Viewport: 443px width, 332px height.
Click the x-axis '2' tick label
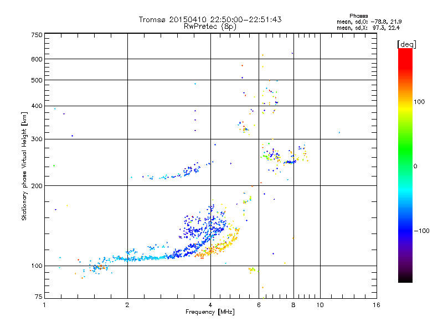coord(127,305)
